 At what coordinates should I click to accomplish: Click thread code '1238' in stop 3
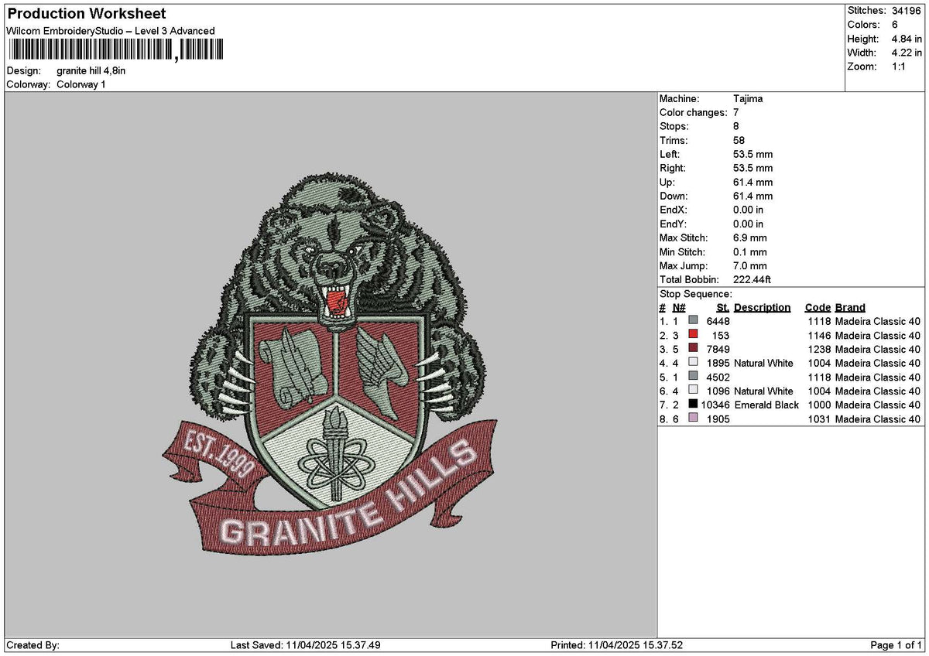click(819, 349)
